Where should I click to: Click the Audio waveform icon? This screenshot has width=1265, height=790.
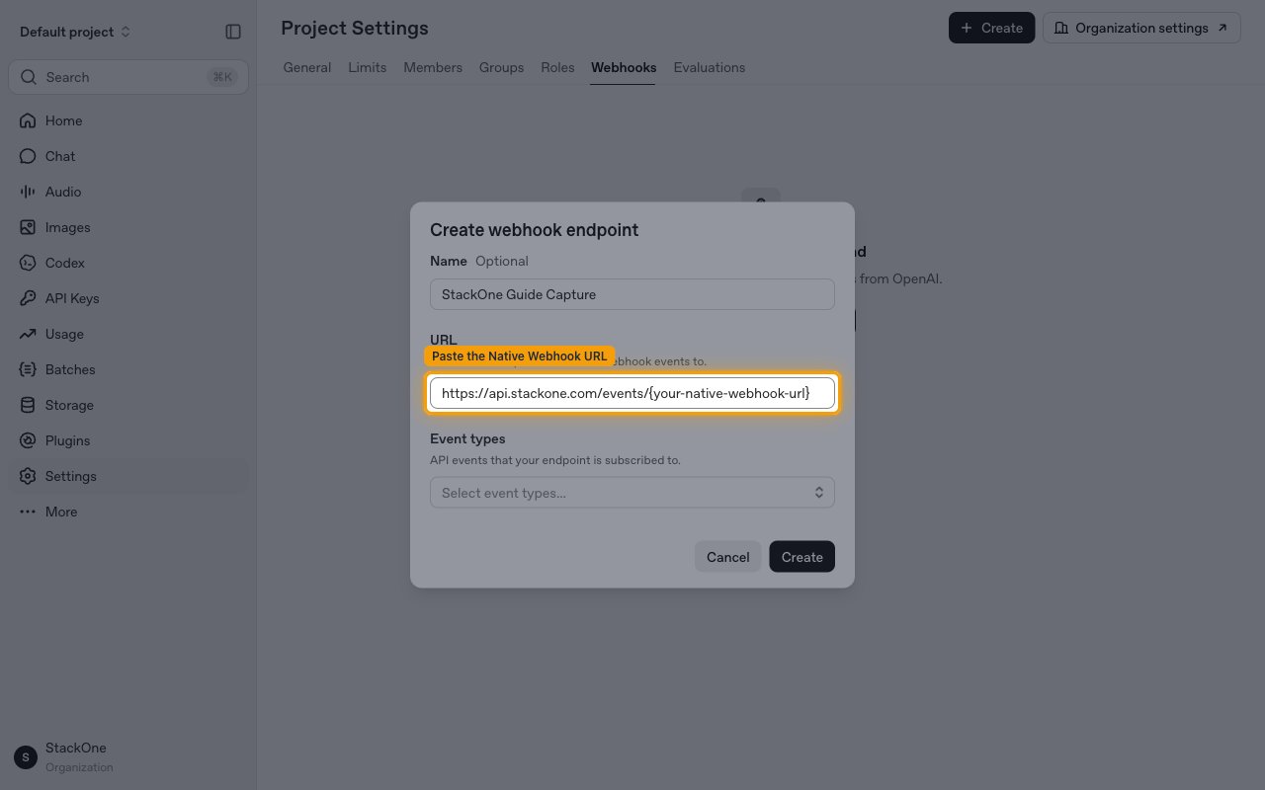(28, 192)
